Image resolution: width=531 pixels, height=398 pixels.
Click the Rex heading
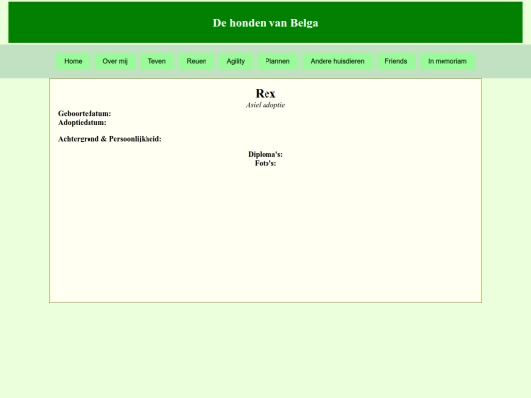[265, 93]
